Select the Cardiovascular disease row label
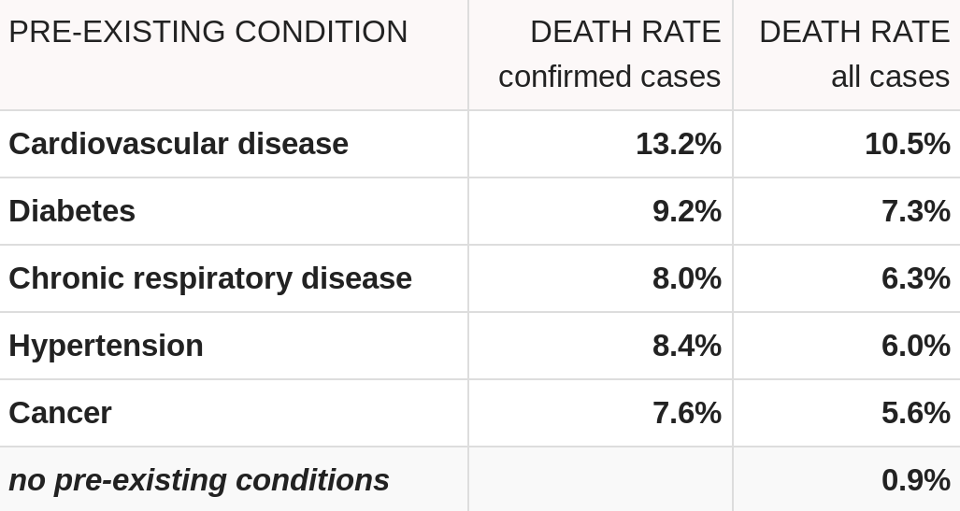Image resolution: width=960 pixels, height=511 pixels. pyautogui.click(x=179, y=144)
